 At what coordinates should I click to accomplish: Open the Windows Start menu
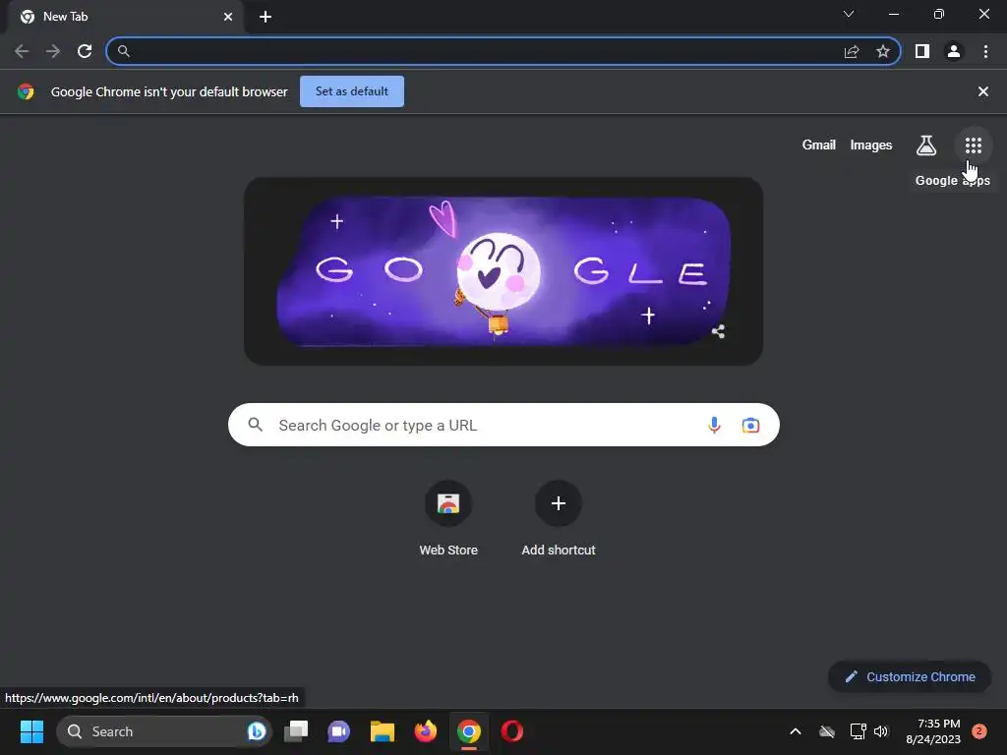(31, 731)
